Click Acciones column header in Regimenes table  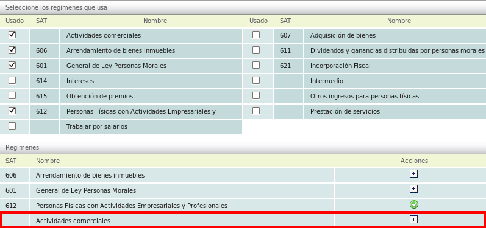[x=414, y=161]
